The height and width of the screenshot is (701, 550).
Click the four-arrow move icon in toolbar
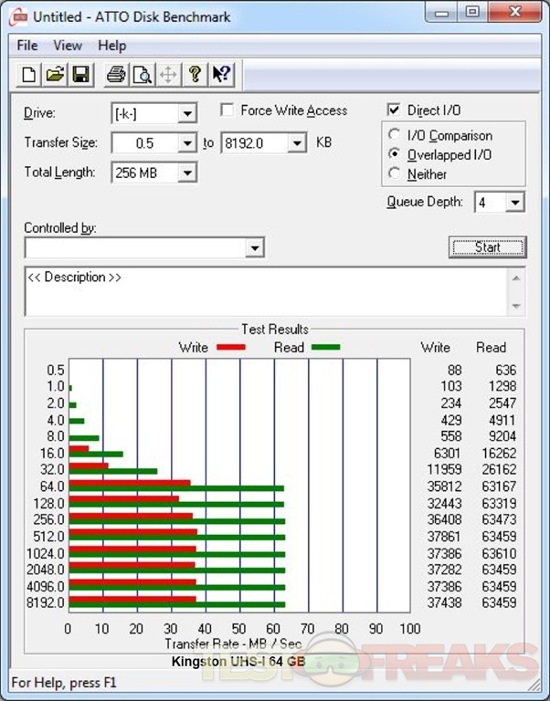point(168,75)
